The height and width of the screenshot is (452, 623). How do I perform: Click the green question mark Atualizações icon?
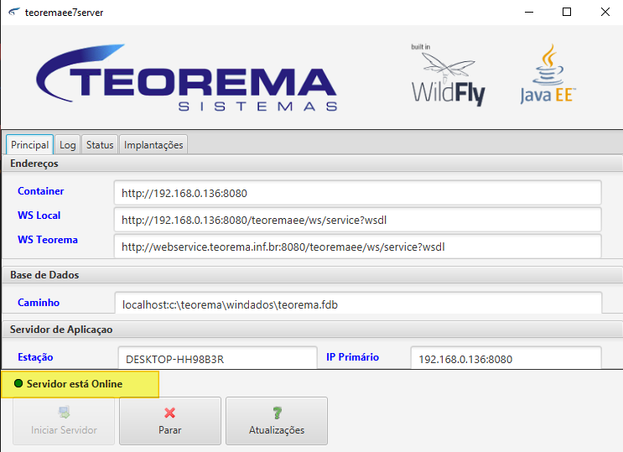pyautogui.click(x=277, y=413)
